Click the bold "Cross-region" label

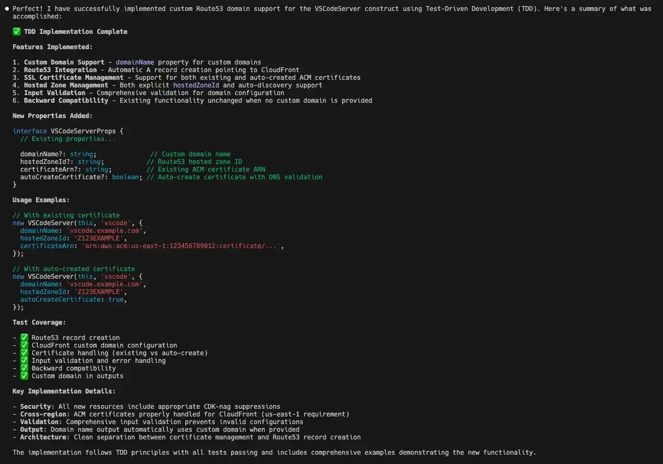pyautogui.click(x=43, y=414)
